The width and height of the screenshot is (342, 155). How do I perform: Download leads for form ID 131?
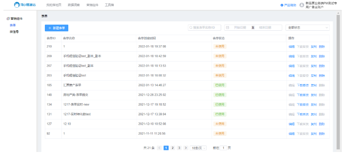[303, 114]
